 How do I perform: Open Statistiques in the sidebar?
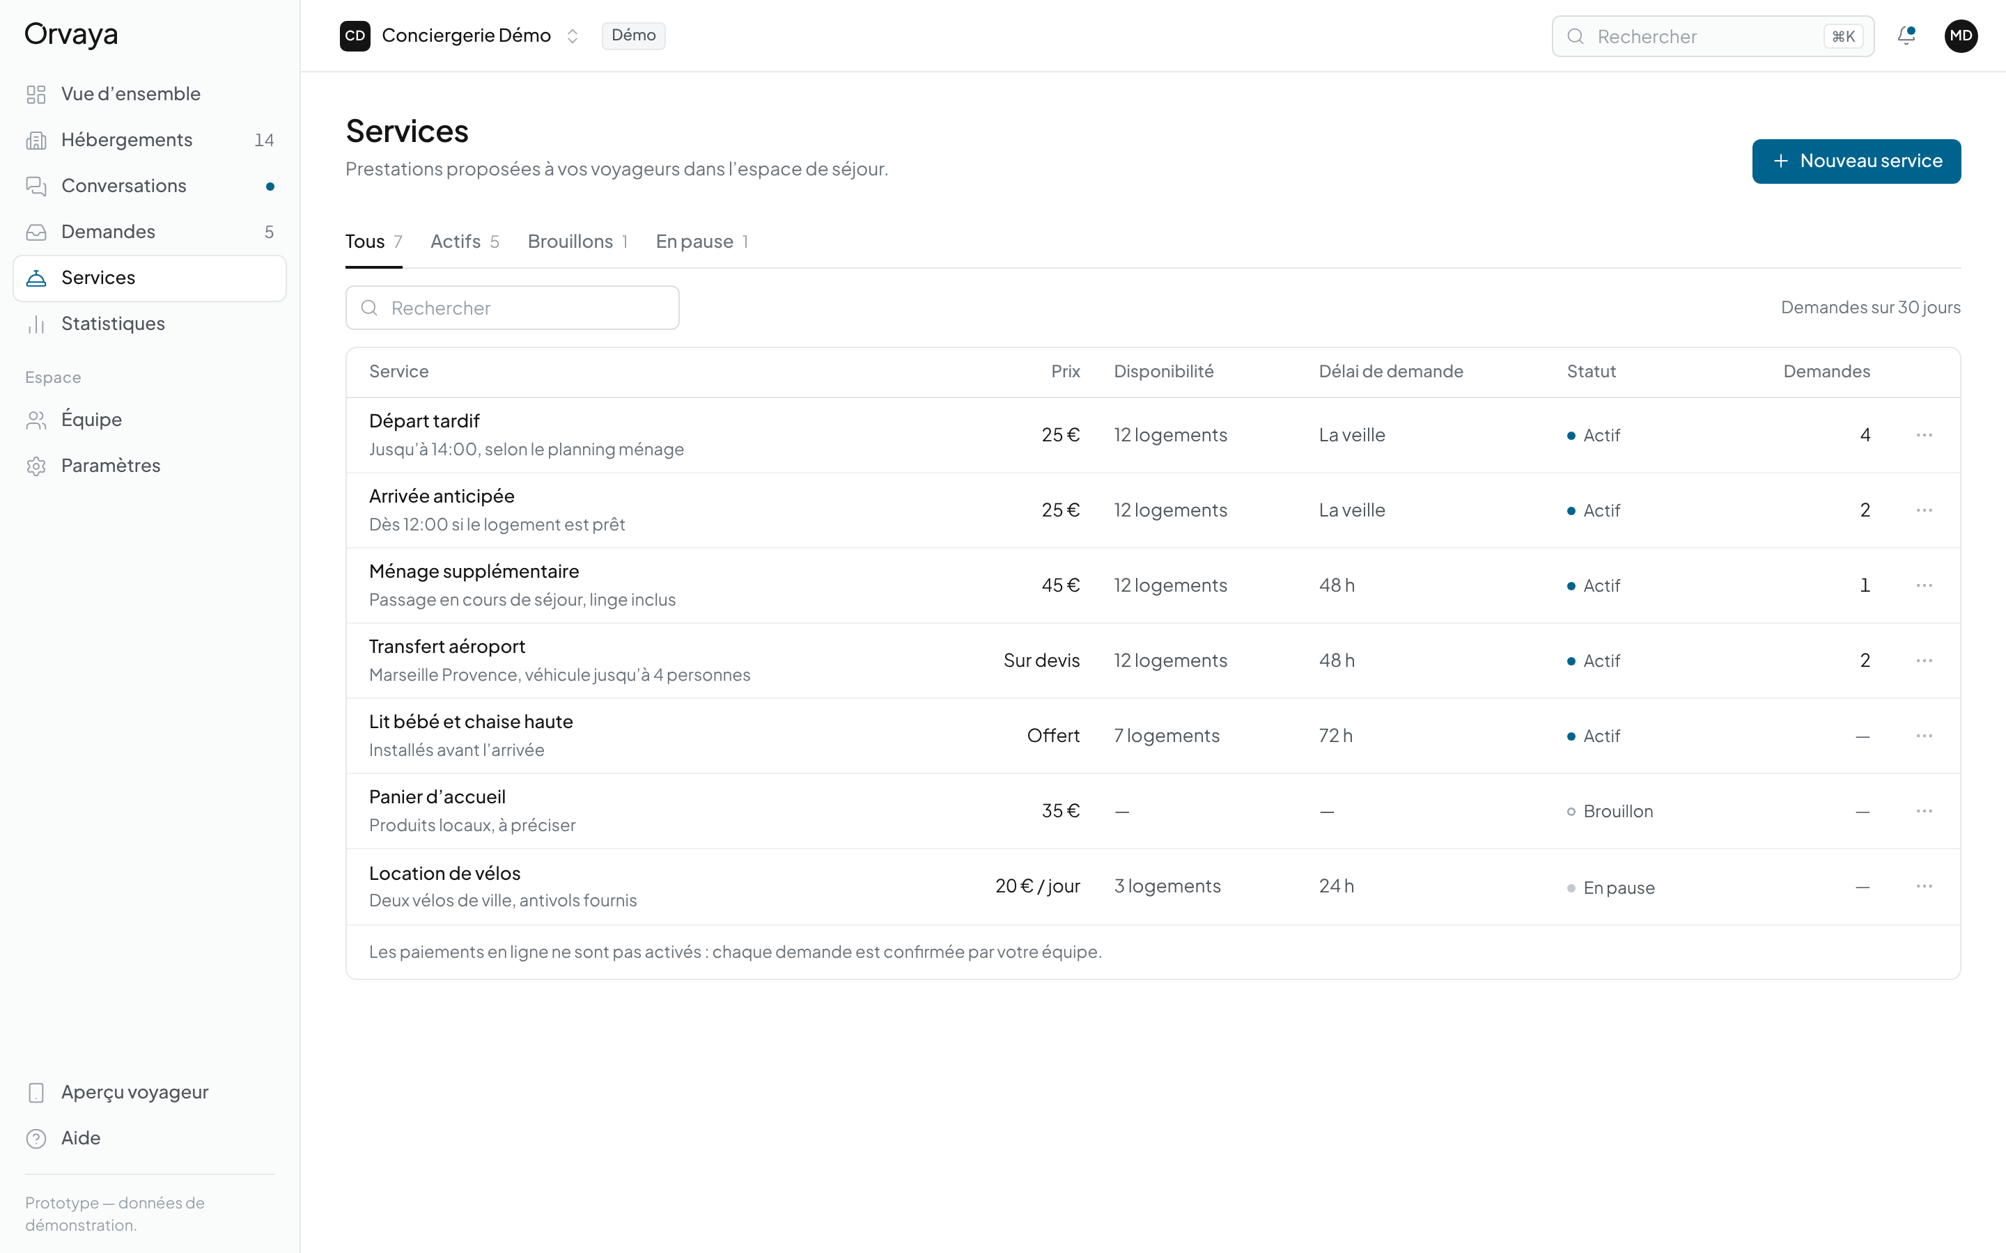(x=149, y=324)
